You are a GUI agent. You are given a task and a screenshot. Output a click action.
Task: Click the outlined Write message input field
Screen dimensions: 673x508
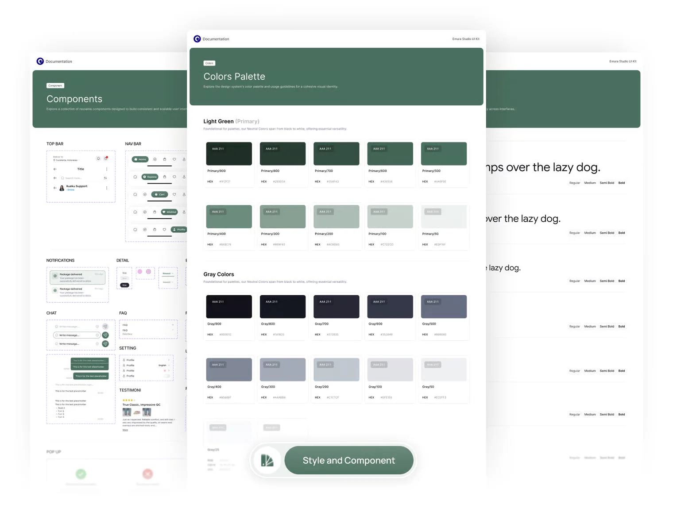pyautogui.click(x=77, y=335)
